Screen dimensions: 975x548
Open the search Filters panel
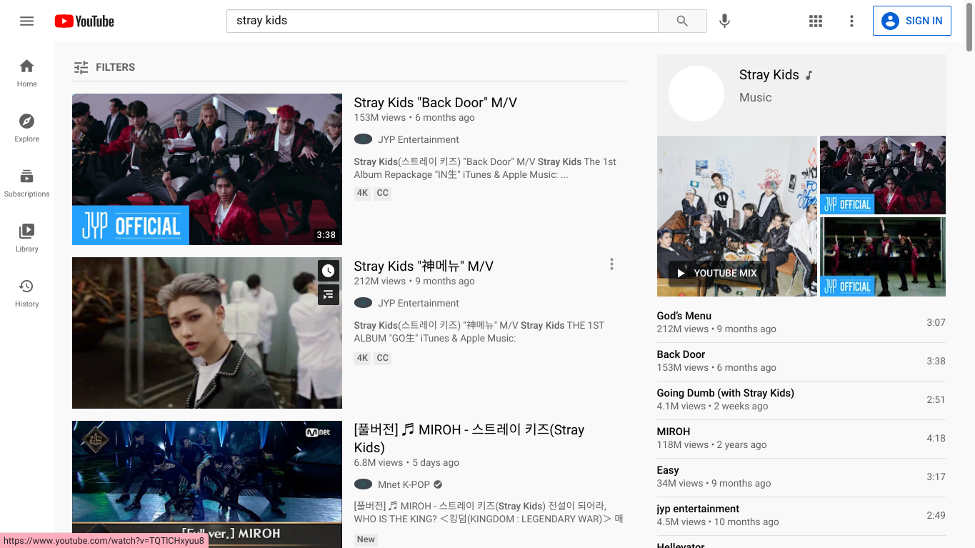coord(104,67)
